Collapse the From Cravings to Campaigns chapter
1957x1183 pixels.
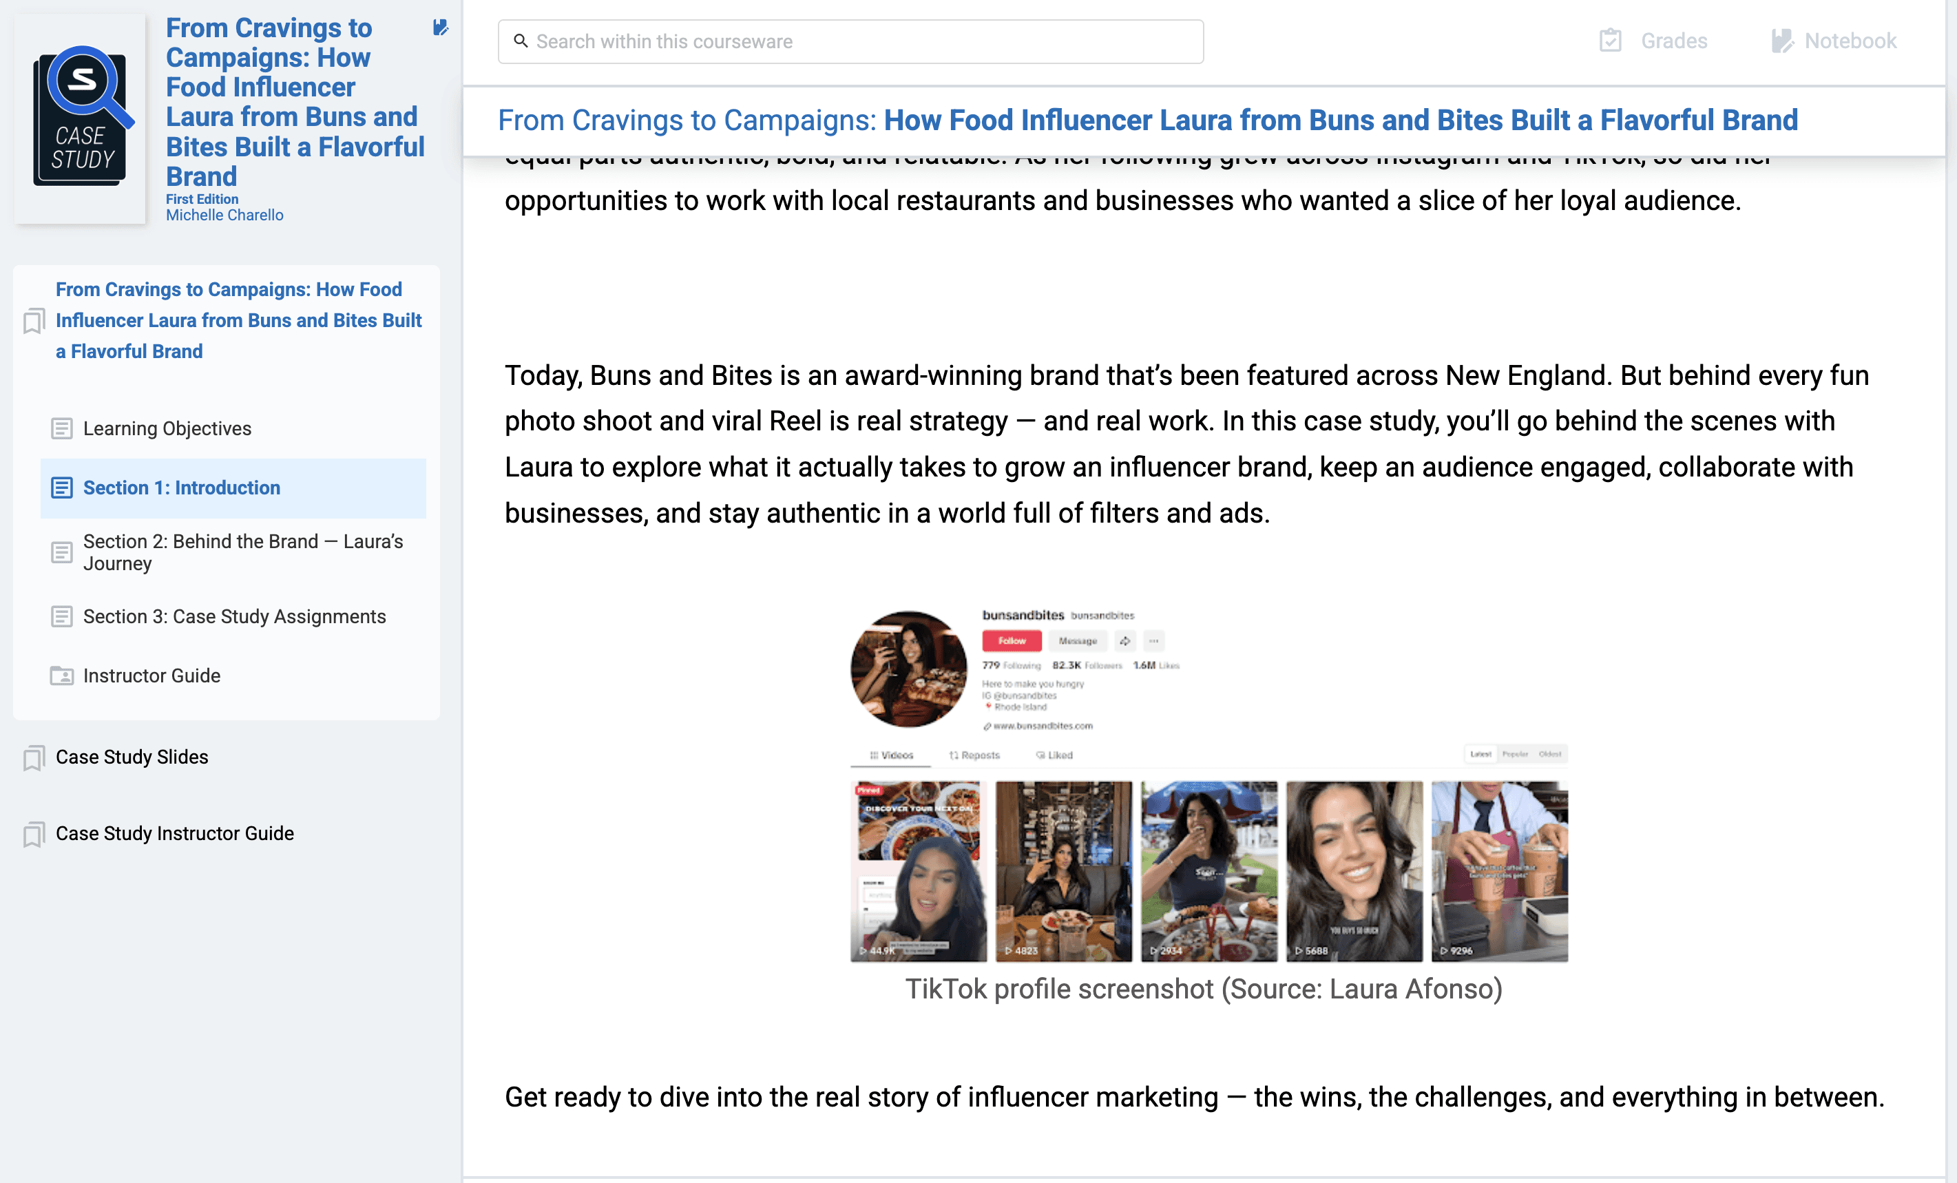pyautogui.click(x=238, y=320)
